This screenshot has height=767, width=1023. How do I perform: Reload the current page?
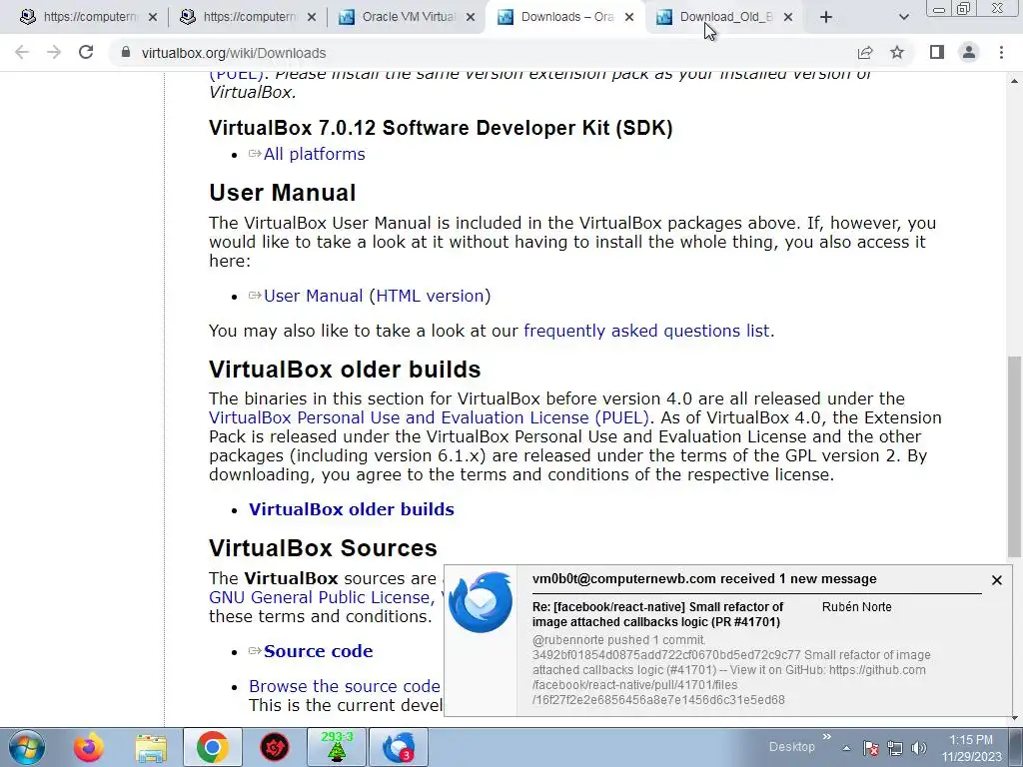pyautogui.click(x=86, y=52)
